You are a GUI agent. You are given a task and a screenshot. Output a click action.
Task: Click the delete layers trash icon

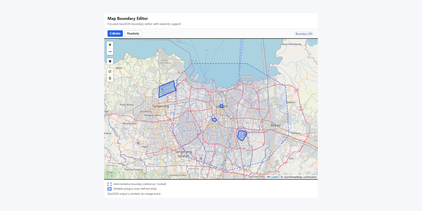tap(110, 78)
